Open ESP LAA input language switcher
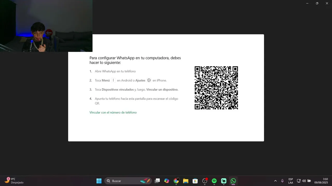 (x=291, y=181)
